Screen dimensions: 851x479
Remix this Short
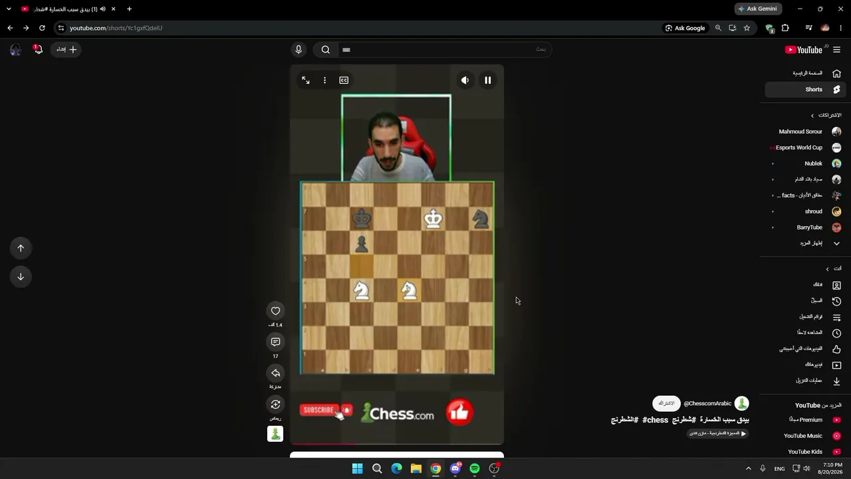(x=275, y=404)
